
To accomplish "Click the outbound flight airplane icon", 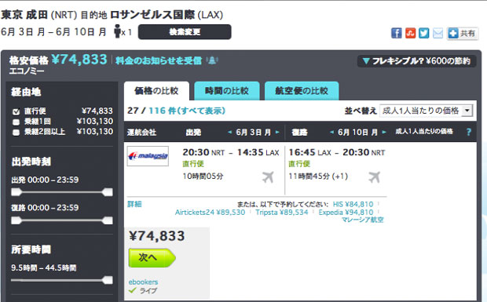I will (267, 177).
